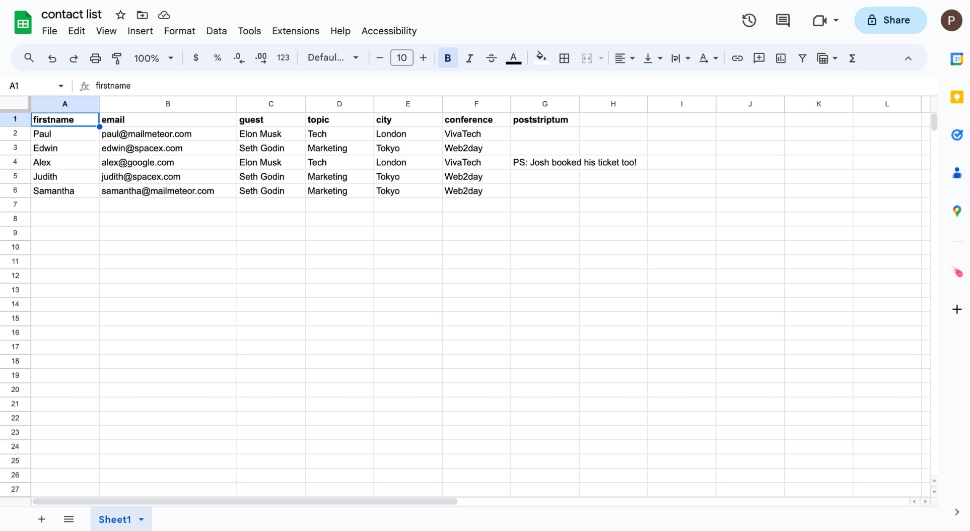970x531 pixels.
Task: Open the Edit menu
Action: (77, 31)
